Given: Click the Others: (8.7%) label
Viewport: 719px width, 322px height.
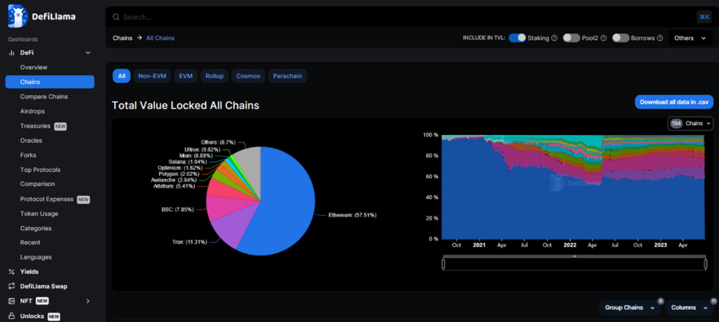Looking at the screenshot, I should [x=219, y=142].
